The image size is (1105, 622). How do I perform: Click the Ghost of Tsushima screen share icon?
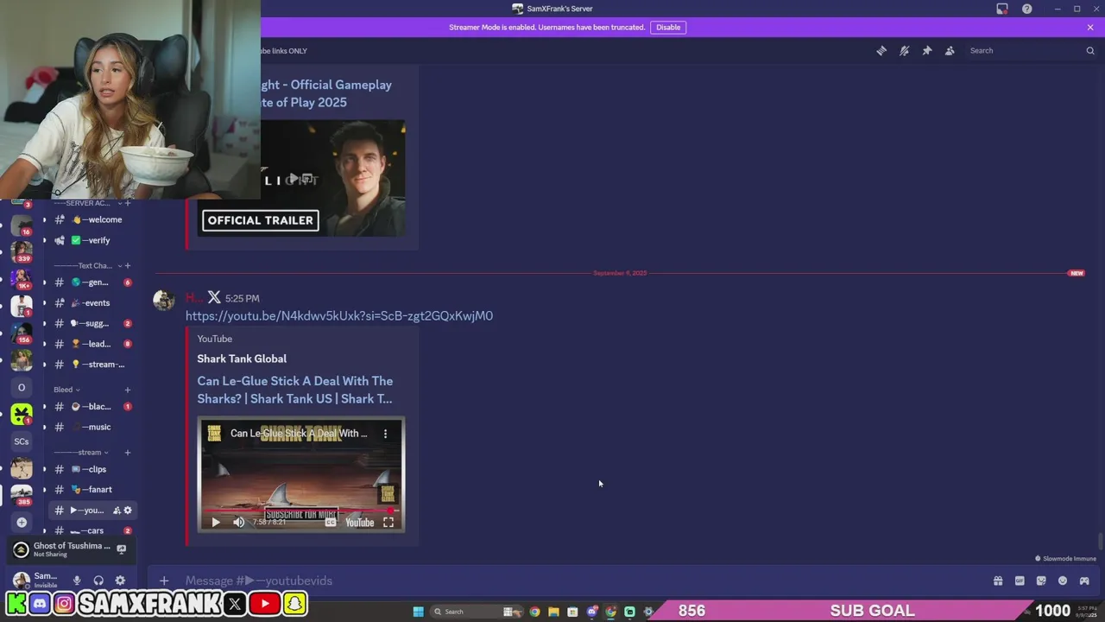[122, 549]
